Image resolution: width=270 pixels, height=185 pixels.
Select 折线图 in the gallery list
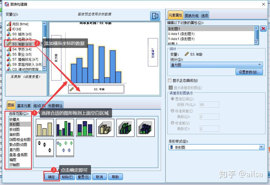(x=15, y=129)
